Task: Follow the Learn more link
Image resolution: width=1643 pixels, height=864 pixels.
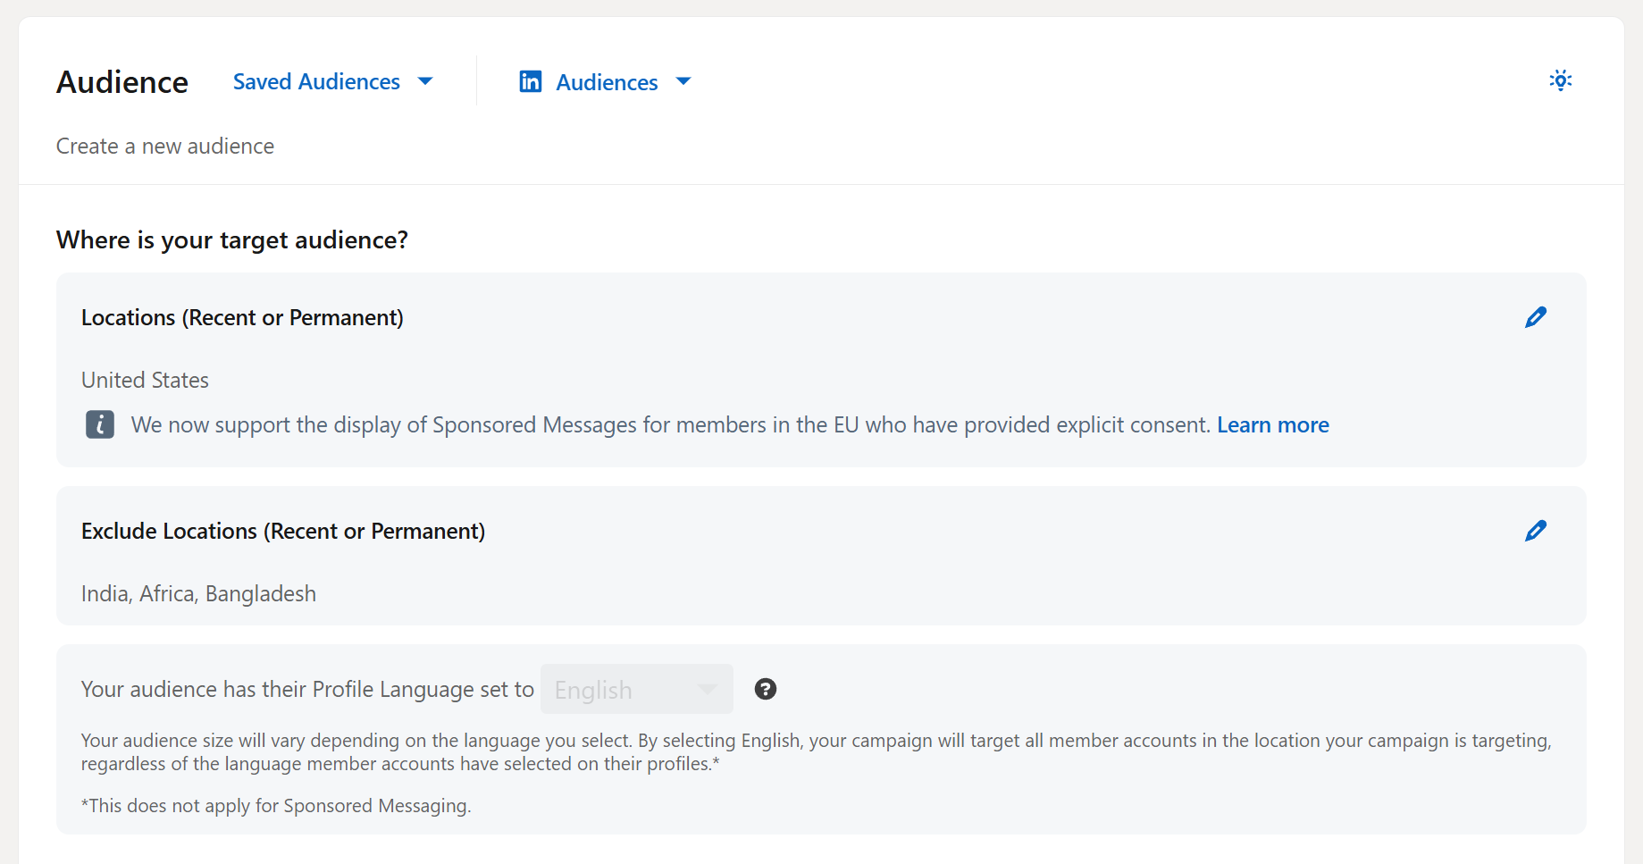Action: click(1272, 424)
